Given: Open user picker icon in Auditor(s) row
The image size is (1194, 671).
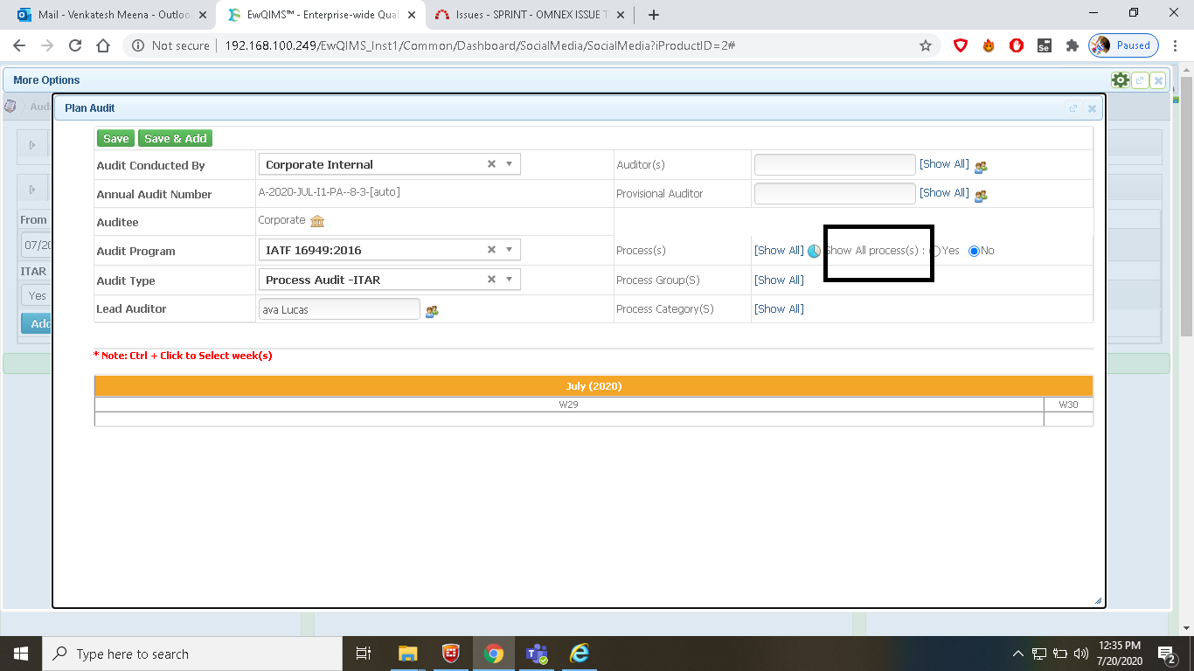Looking at the screenshot, I should [x=981, y=166].
